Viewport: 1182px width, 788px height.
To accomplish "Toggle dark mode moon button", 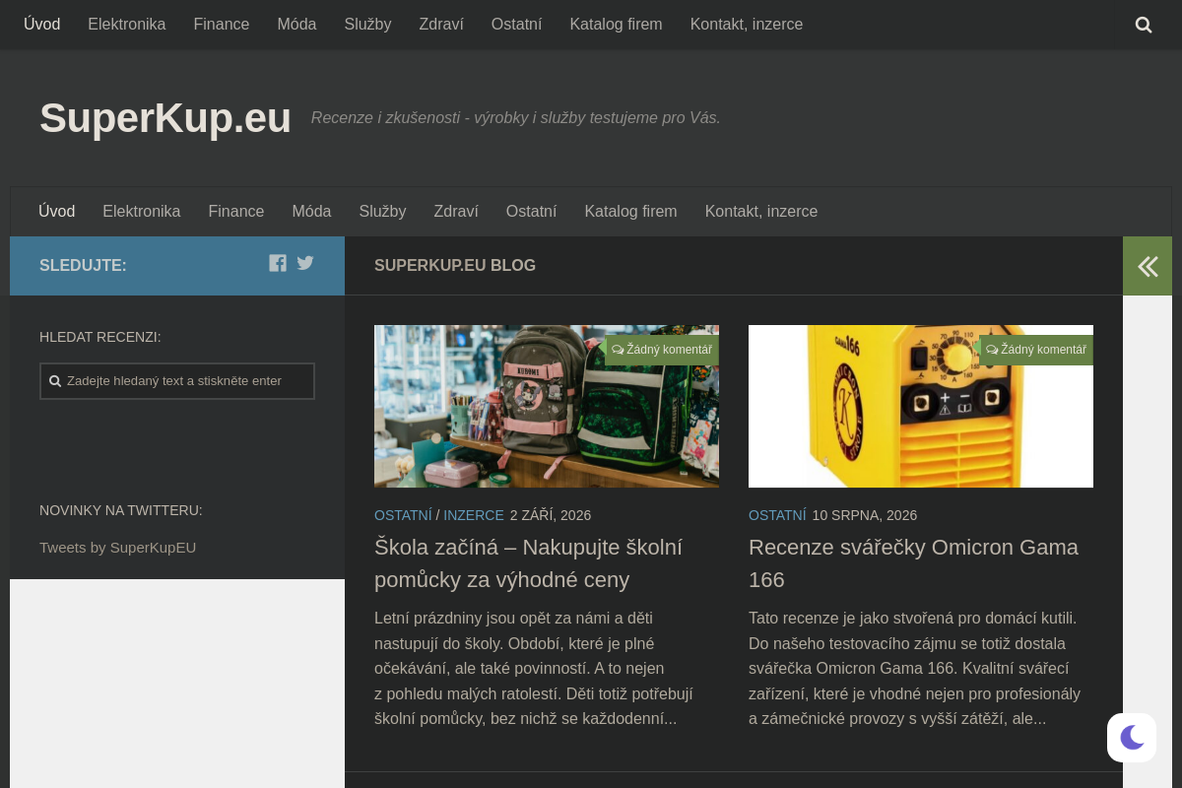I will [1132, 737].
